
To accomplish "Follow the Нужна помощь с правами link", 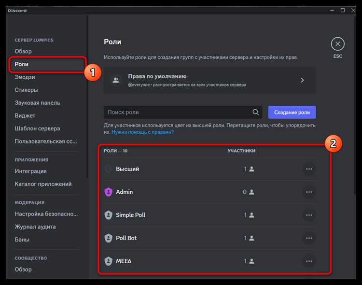I will point(142,132).
